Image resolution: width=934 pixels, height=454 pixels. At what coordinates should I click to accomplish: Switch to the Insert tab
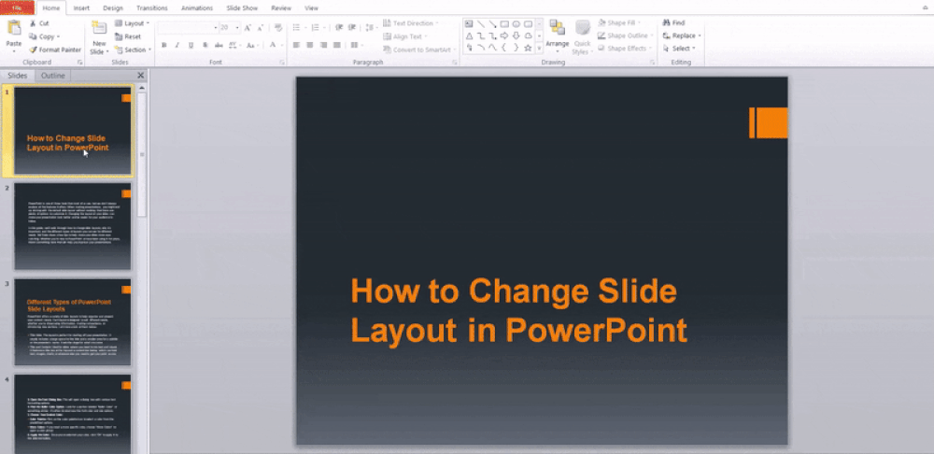[81, 8]
